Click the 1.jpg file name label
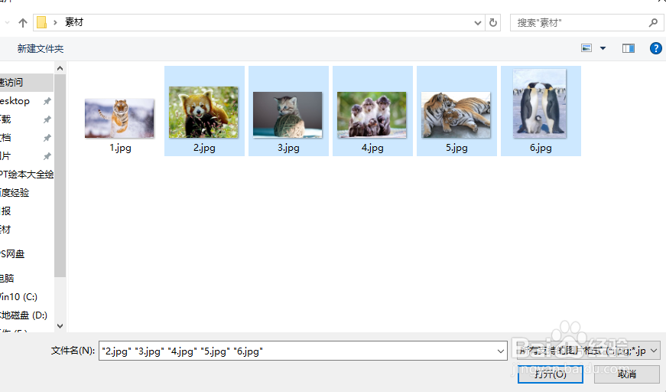Image resolution: width=666 pixels, height=392 pixels. click(120, 148)
